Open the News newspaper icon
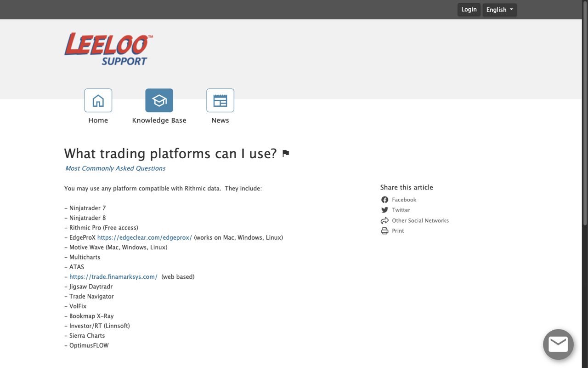The image size is (588, 368). coord(220,100)
